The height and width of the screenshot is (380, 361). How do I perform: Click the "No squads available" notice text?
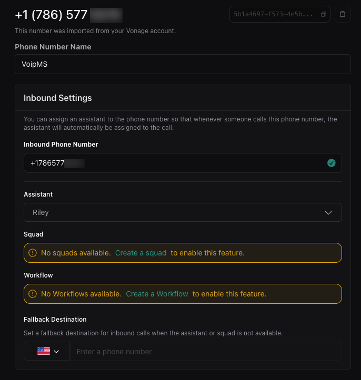pyautogui.click(x=76, y=253)
